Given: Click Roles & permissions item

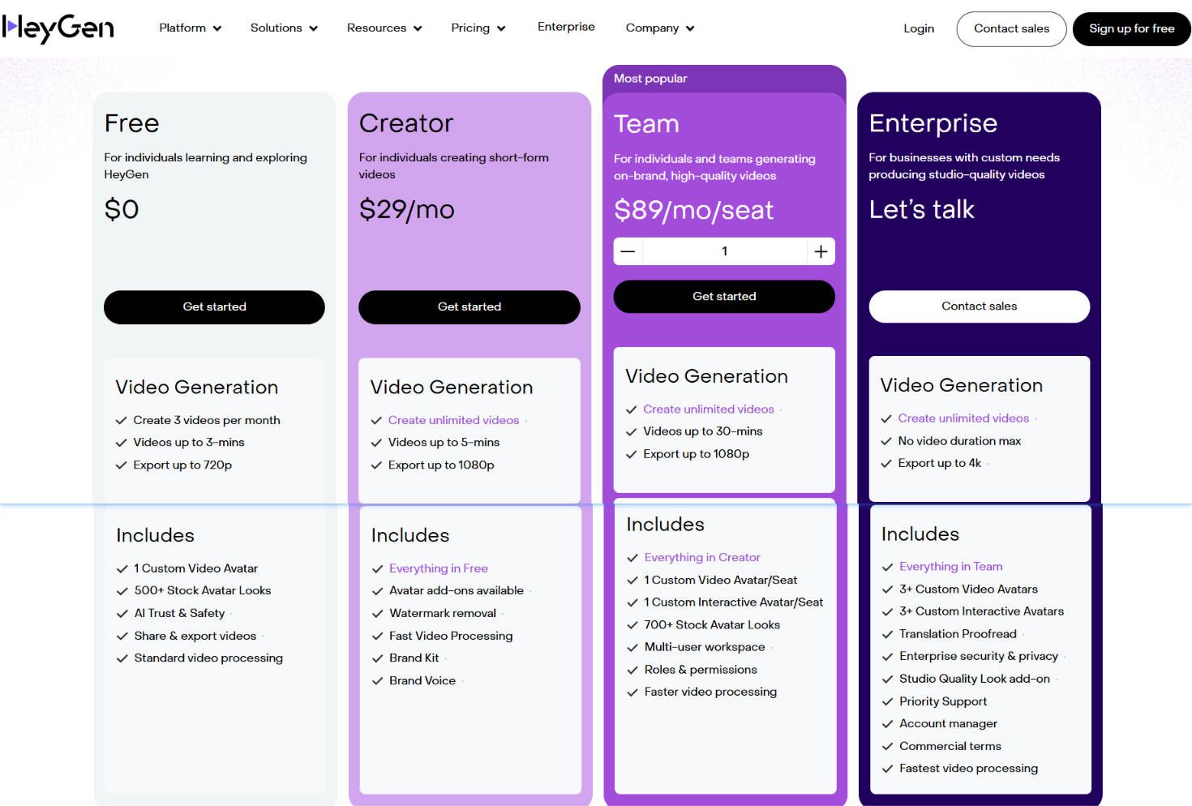Looking at the screenshot, I should click(701, 670).
